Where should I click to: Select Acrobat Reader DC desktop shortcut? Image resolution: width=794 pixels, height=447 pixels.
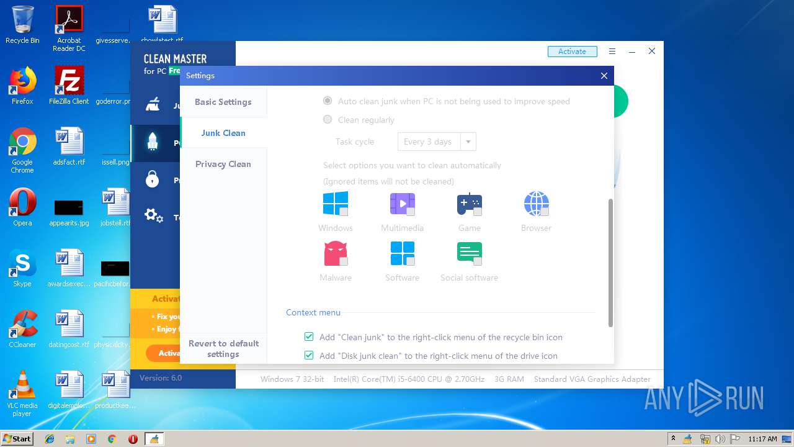click(x=69, y=29)
